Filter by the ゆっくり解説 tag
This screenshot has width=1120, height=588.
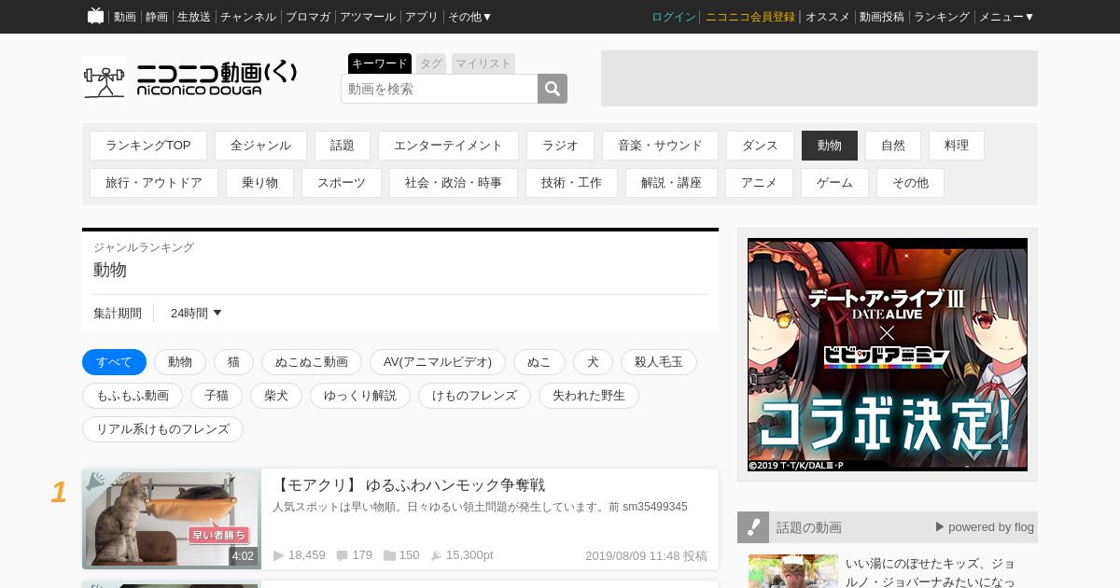coord(360,396)
